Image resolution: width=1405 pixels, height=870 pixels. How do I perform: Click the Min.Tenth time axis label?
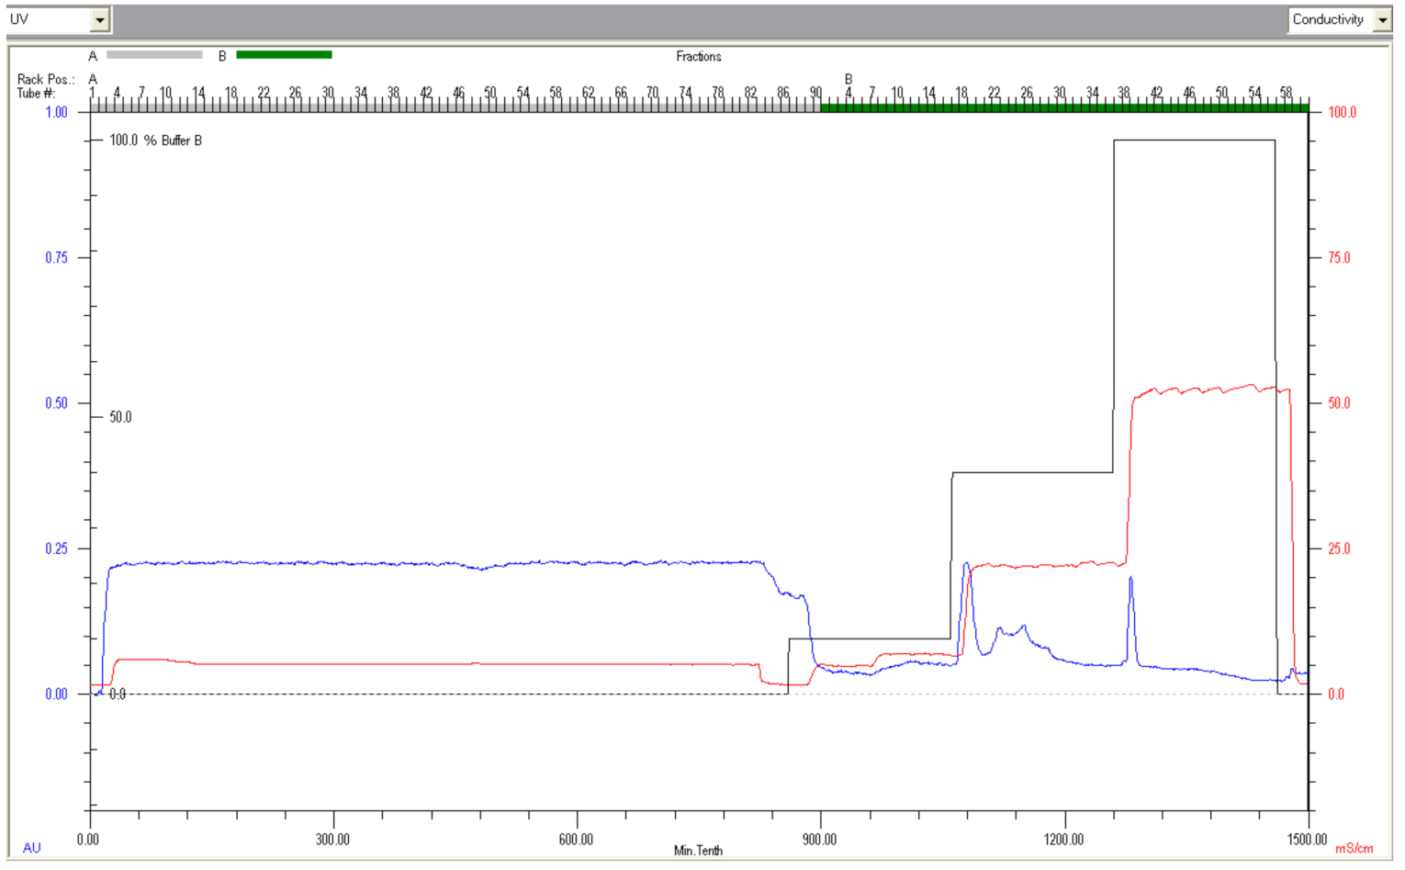[698, 851]
